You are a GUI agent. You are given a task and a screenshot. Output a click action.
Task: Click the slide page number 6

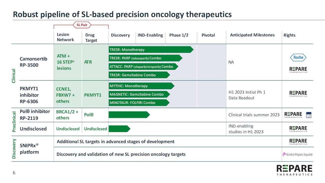click(14, 173)
